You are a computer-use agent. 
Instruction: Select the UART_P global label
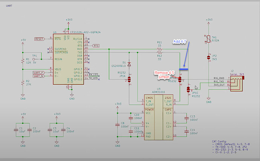point(39,73)
